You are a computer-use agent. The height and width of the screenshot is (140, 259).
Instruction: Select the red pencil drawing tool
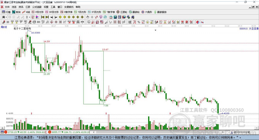click(4, 22)
